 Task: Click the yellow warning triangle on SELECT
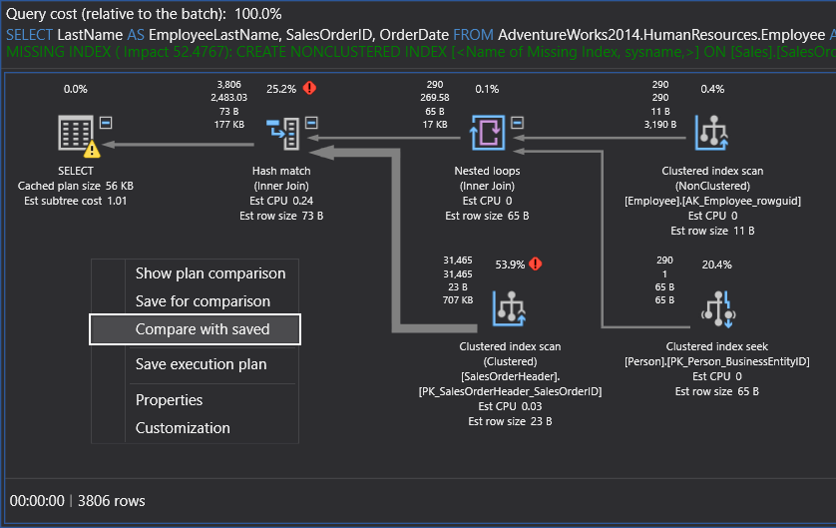(x=92, y=149)
